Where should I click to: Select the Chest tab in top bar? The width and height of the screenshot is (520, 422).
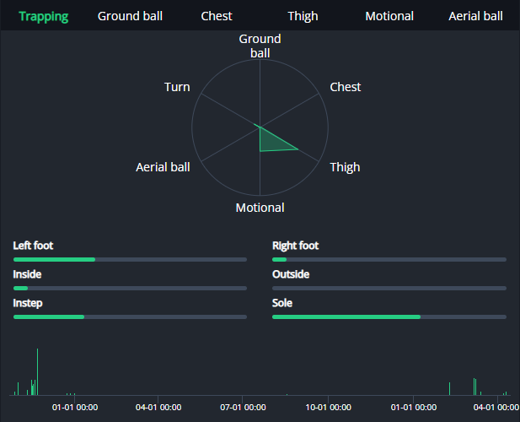217,16
